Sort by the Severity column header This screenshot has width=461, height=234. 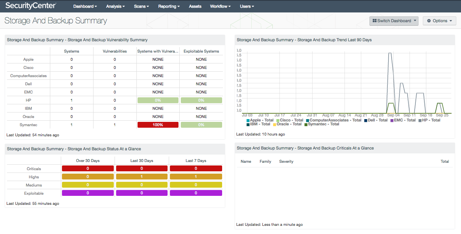pos(286,162)
